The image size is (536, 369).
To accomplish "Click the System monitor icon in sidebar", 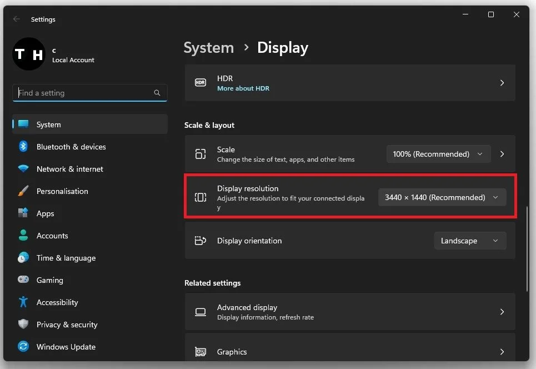I will point(23,124).
